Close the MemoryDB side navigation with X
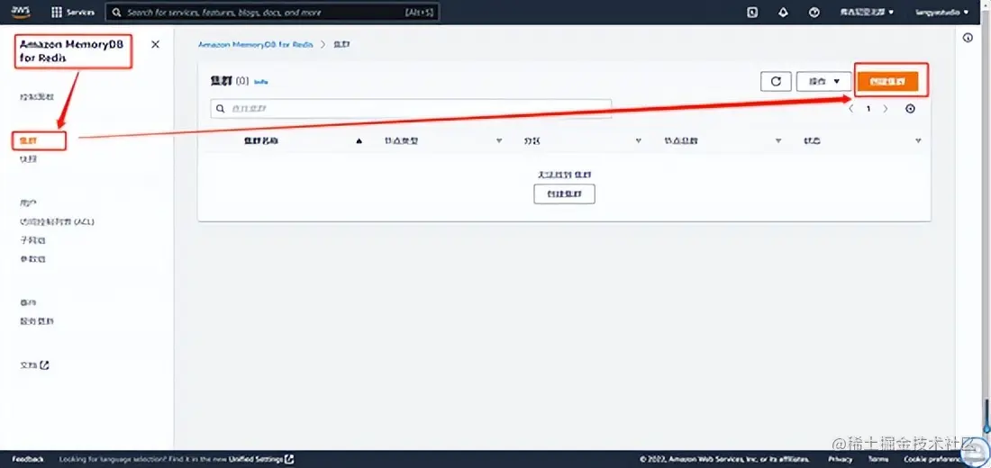The width and height of the screenshot is (991, 468). 156,44
